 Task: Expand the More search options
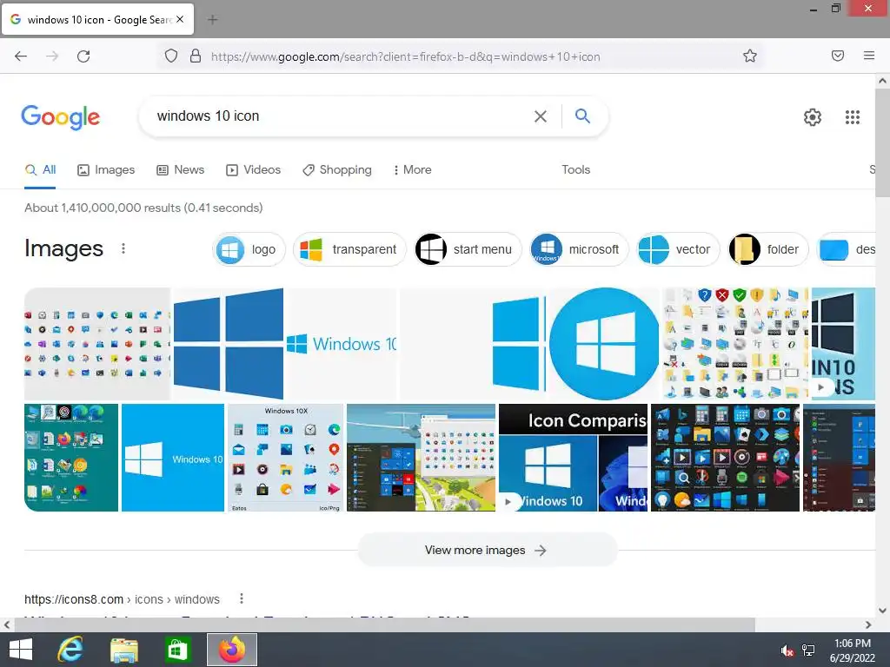[412, 169]
